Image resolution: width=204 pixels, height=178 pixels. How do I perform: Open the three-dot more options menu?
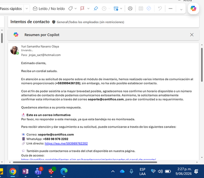(171, 9)
